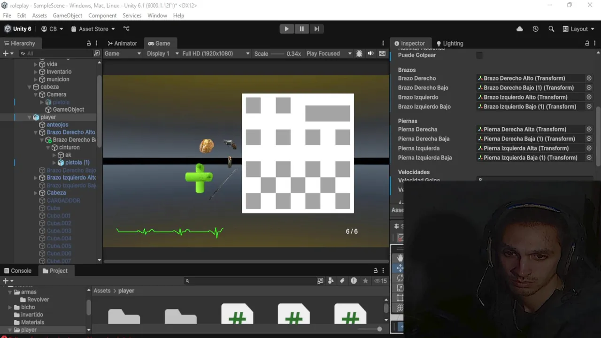Viewport: 601px width, 338px height.
Task: Pick object for Brazo Derecho Bajo field
Action: coord(589,88)
